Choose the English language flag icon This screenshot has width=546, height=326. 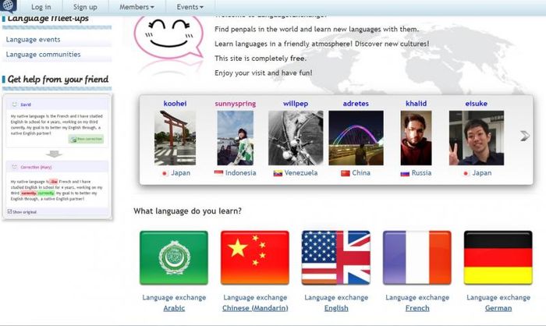[x=336, y=257]
